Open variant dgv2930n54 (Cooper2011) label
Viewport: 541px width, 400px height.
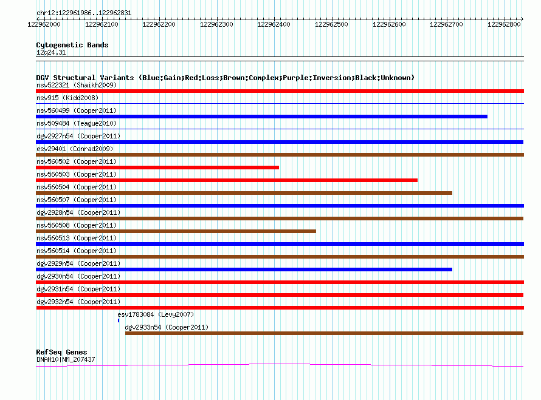pos(78,276)
